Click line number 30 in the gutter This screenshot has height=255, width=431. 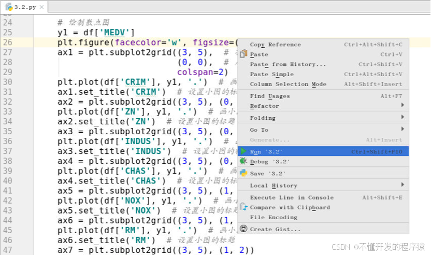pyautogui.click(x=8, y=82)
